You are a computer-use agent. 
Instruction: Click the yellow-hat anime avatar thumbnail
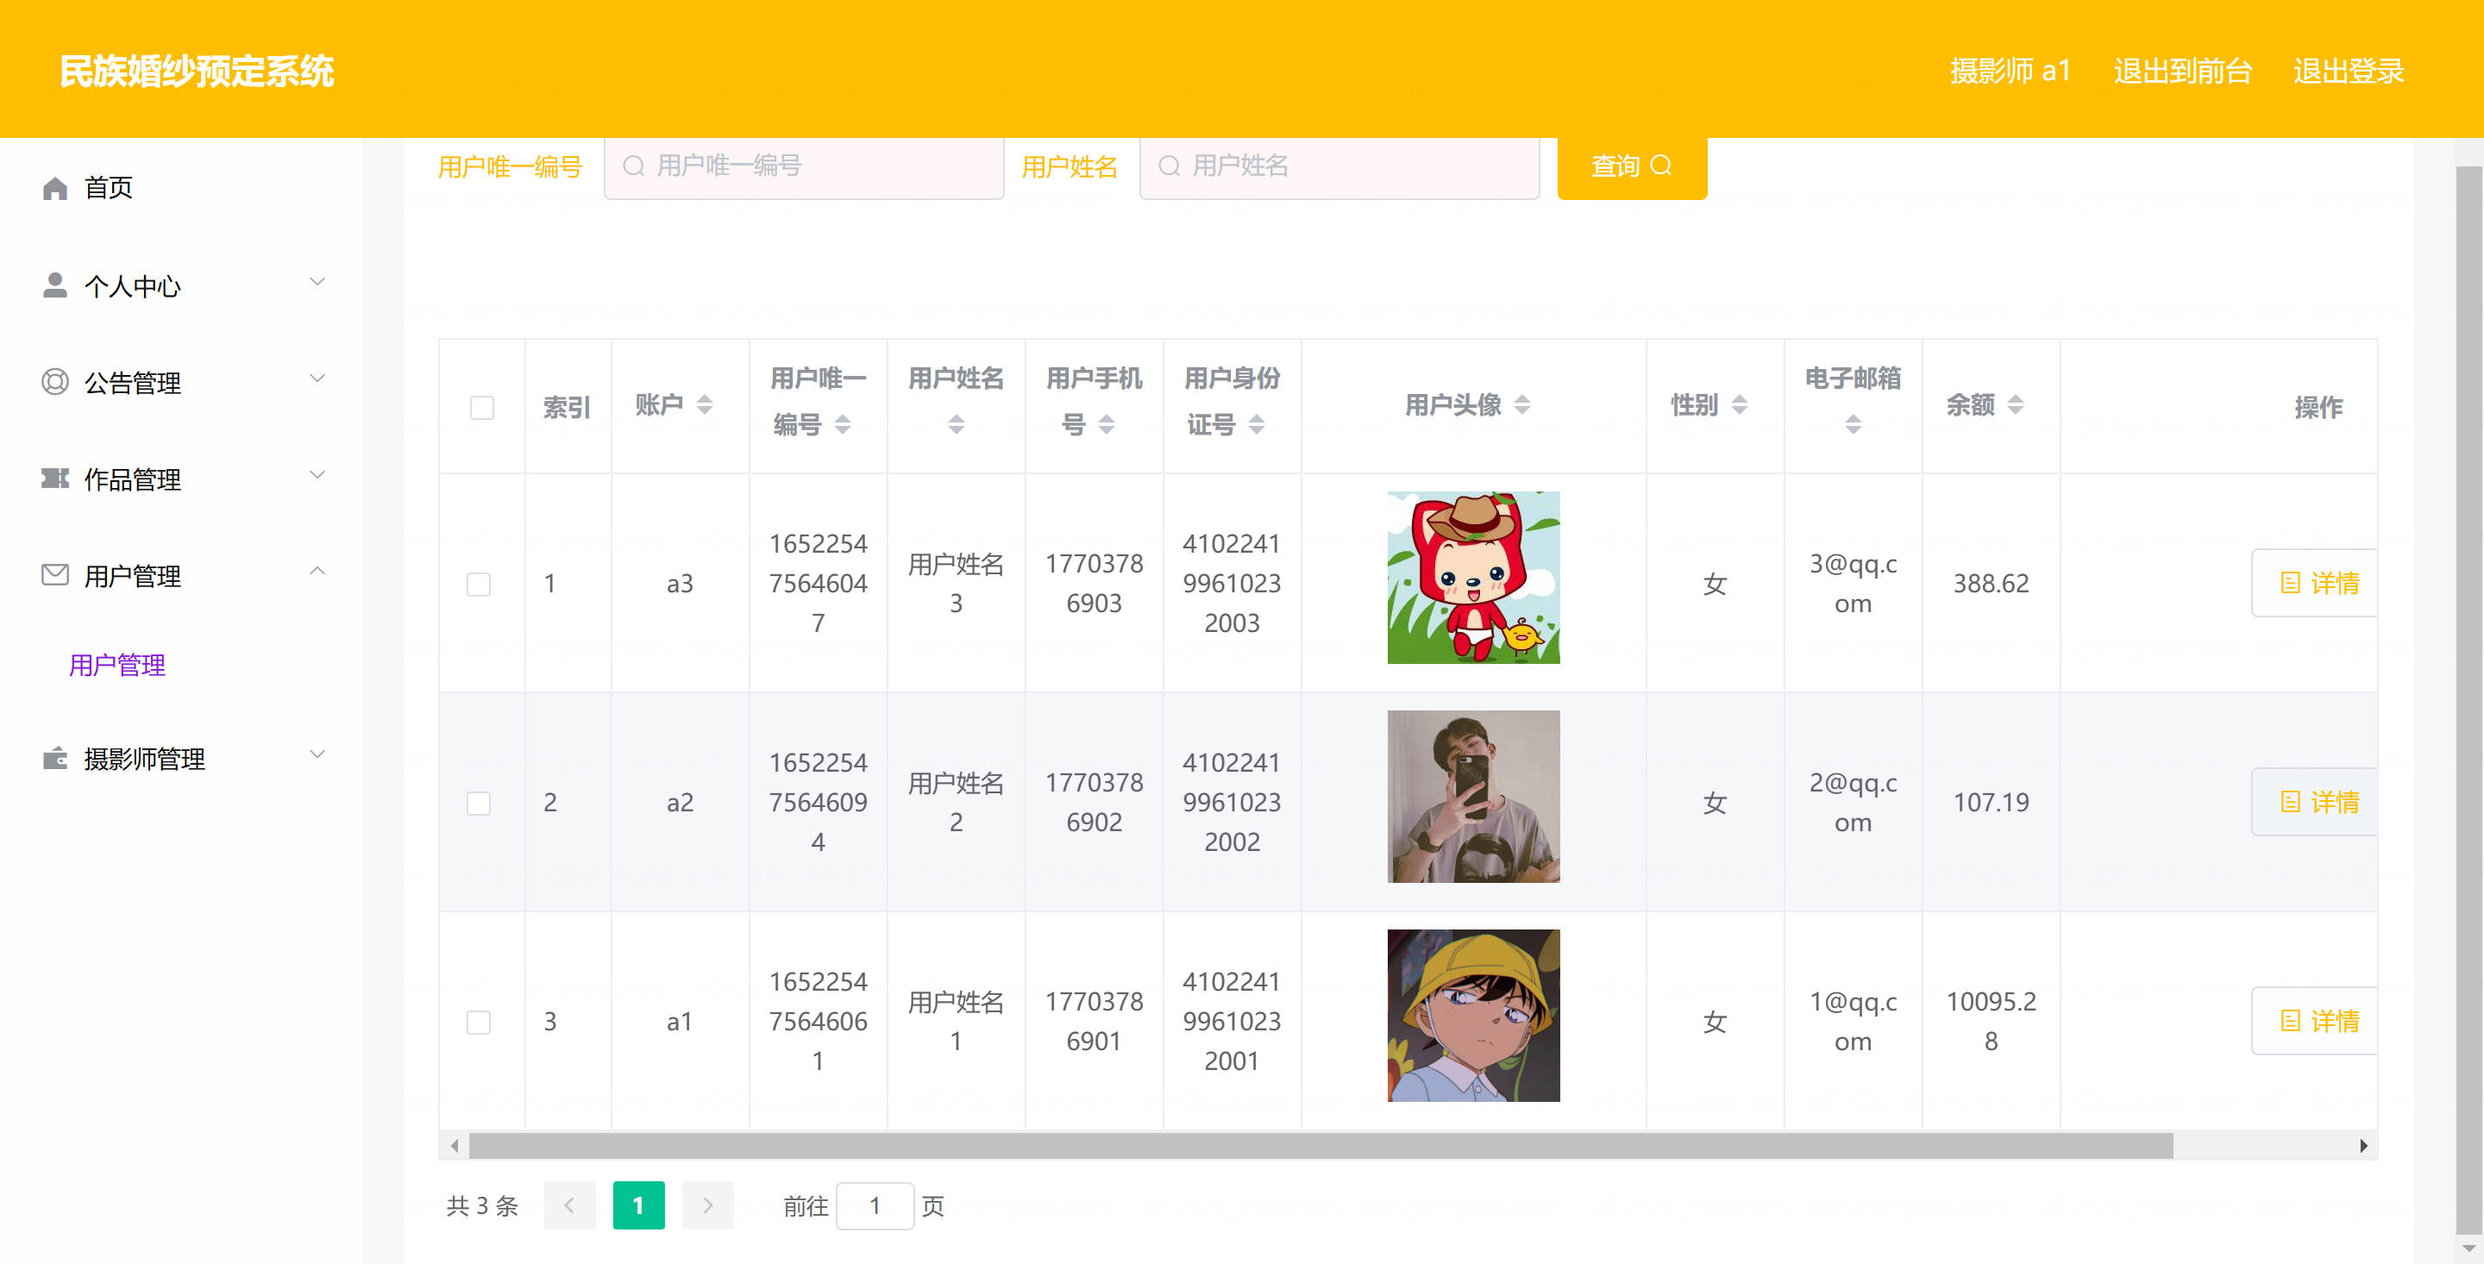tap(1473, 1015)
